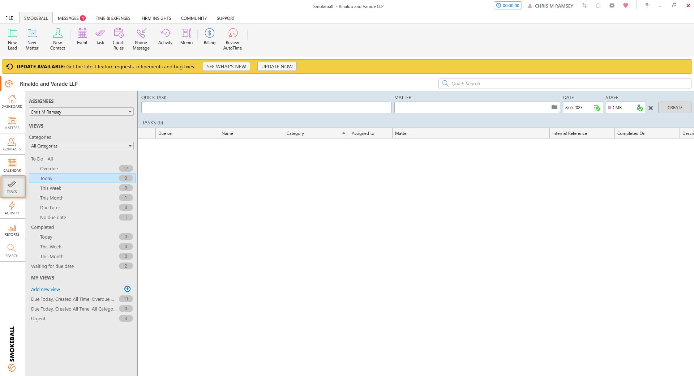Click the sync arrows icon

584,5
